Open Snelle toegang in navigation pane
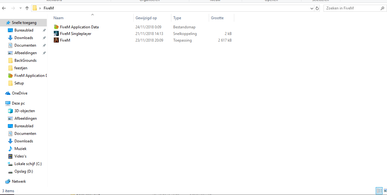Screen dimensions: 387x195 pyautogui.click(x=24, y=23)
